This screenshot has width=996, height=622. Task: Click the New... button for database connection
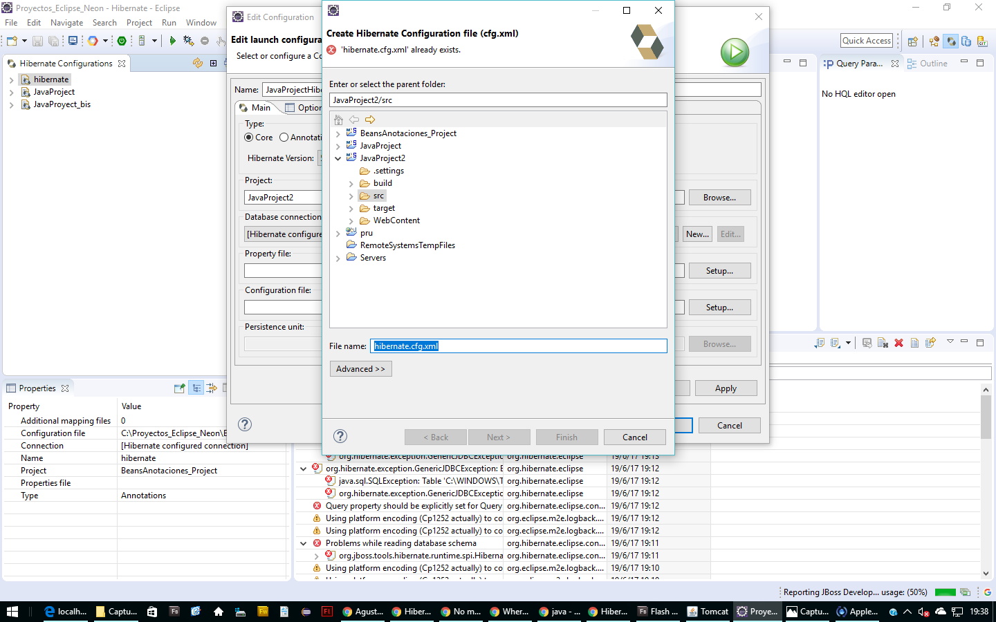(698, 234)
